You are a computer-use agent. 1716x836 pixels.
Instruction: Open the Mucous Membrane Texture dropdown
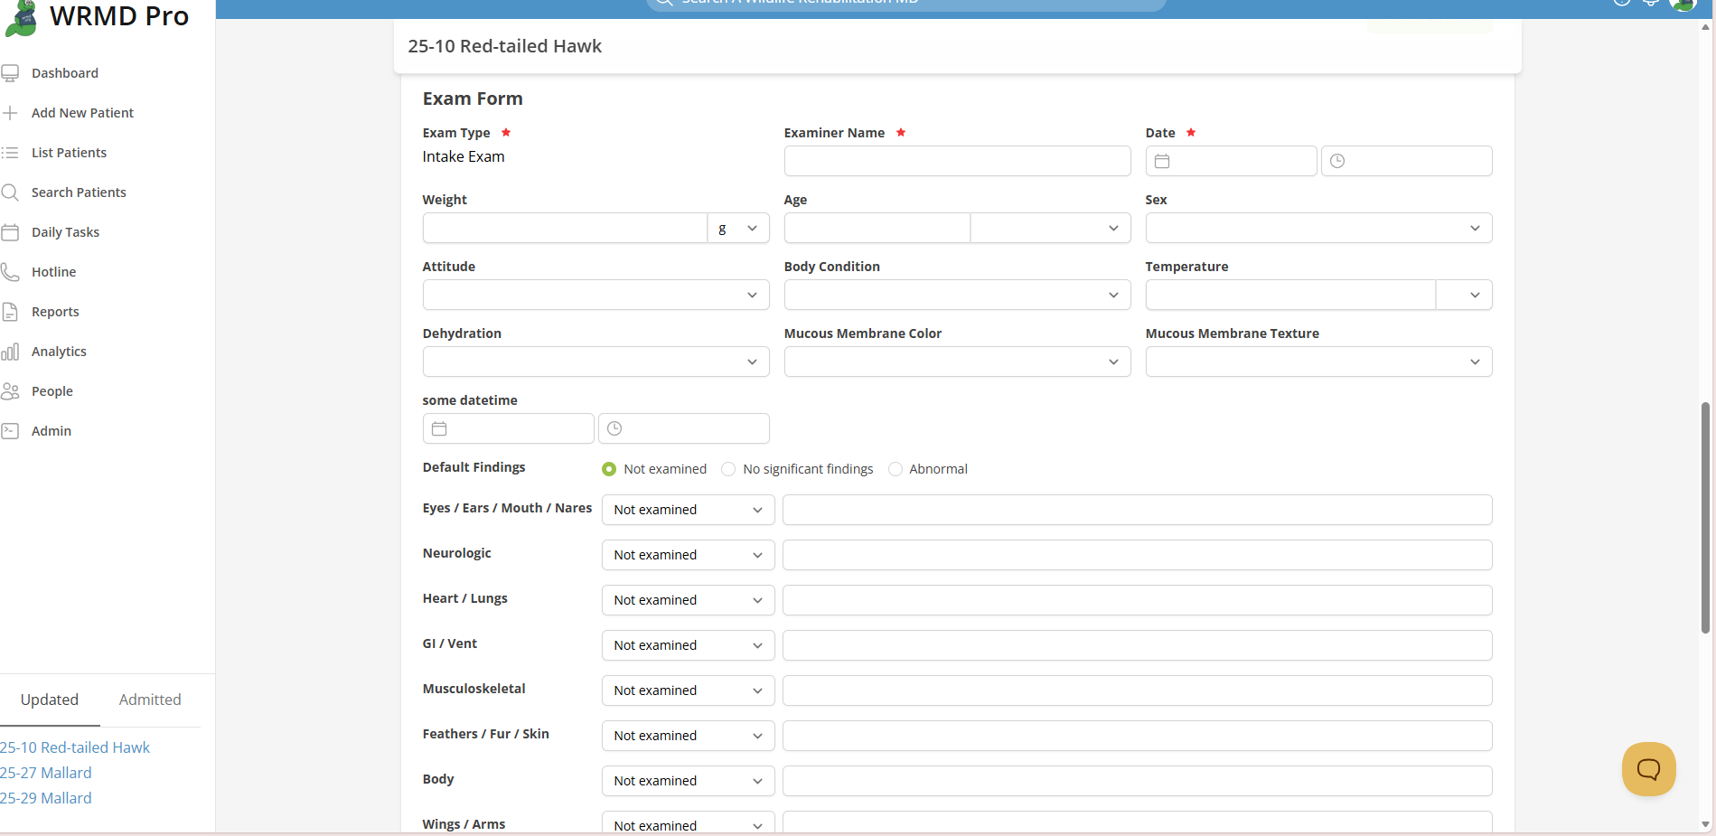pos(1318,362)
